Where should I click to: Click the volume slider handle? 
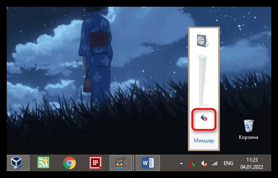tap(202, 57)
